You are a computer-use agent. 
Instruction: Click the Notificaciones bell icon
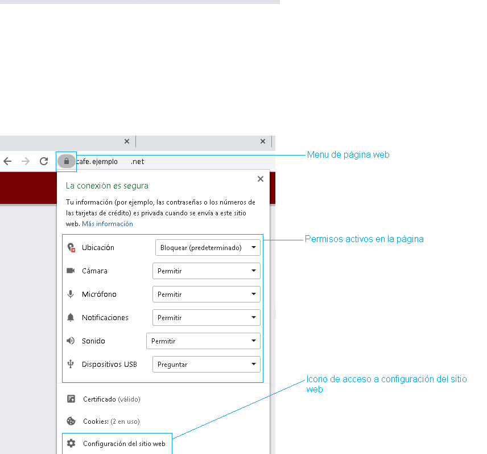click(x=71, y=317)
